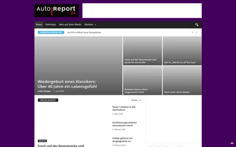Open Neu auf dem Markt menu
The width and height of the screenshot is (236, 147).
70,25
